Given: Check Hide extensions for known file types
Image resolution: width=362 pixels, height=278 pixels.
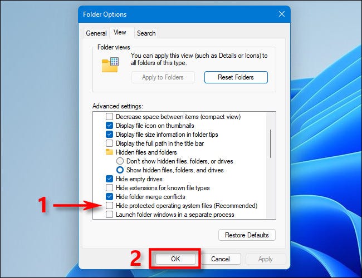Looking at the screenshot, I should click(x=110, y=188).
